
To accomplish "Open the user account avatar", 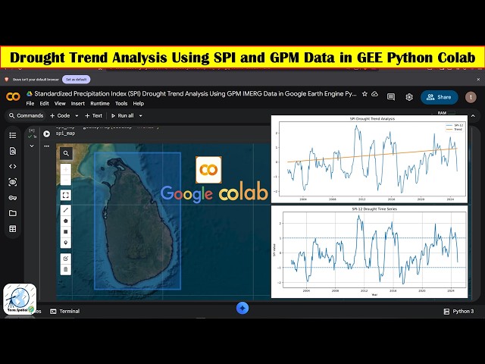I will [471, 97].
